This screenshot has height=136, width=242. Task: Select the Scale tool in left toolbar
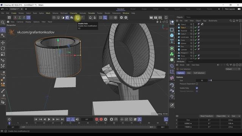(3, 54)
